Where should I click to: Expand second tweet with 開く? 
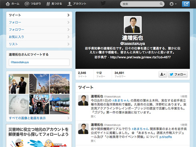pyautogui.click(x=93, y=141)
